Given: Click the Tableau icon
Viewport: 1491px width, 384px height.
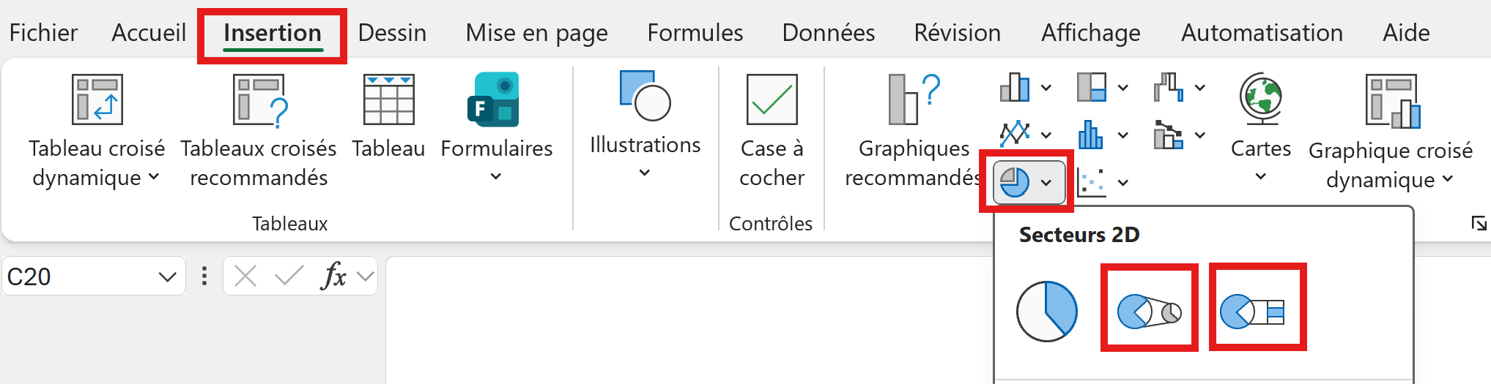Looking at the screenshot, I should 388,99.
